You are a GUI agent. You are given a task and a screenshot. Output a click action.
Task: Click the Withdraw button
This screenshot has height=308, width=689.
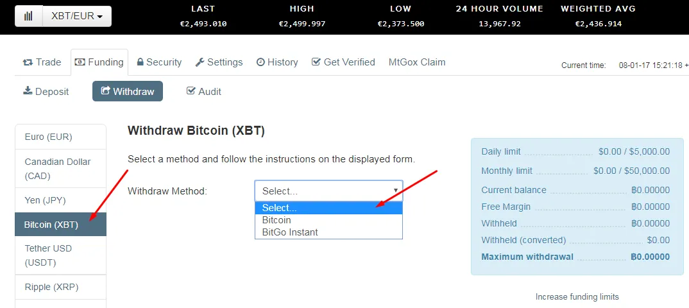tap(128, 92)
